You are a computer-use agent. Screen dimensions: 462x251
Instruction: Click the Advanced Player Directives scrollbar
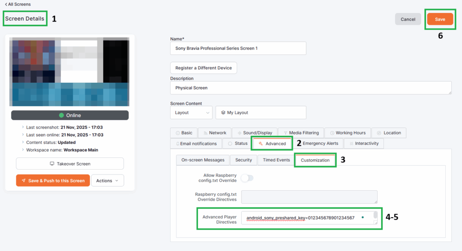click(x=375, y=216)
